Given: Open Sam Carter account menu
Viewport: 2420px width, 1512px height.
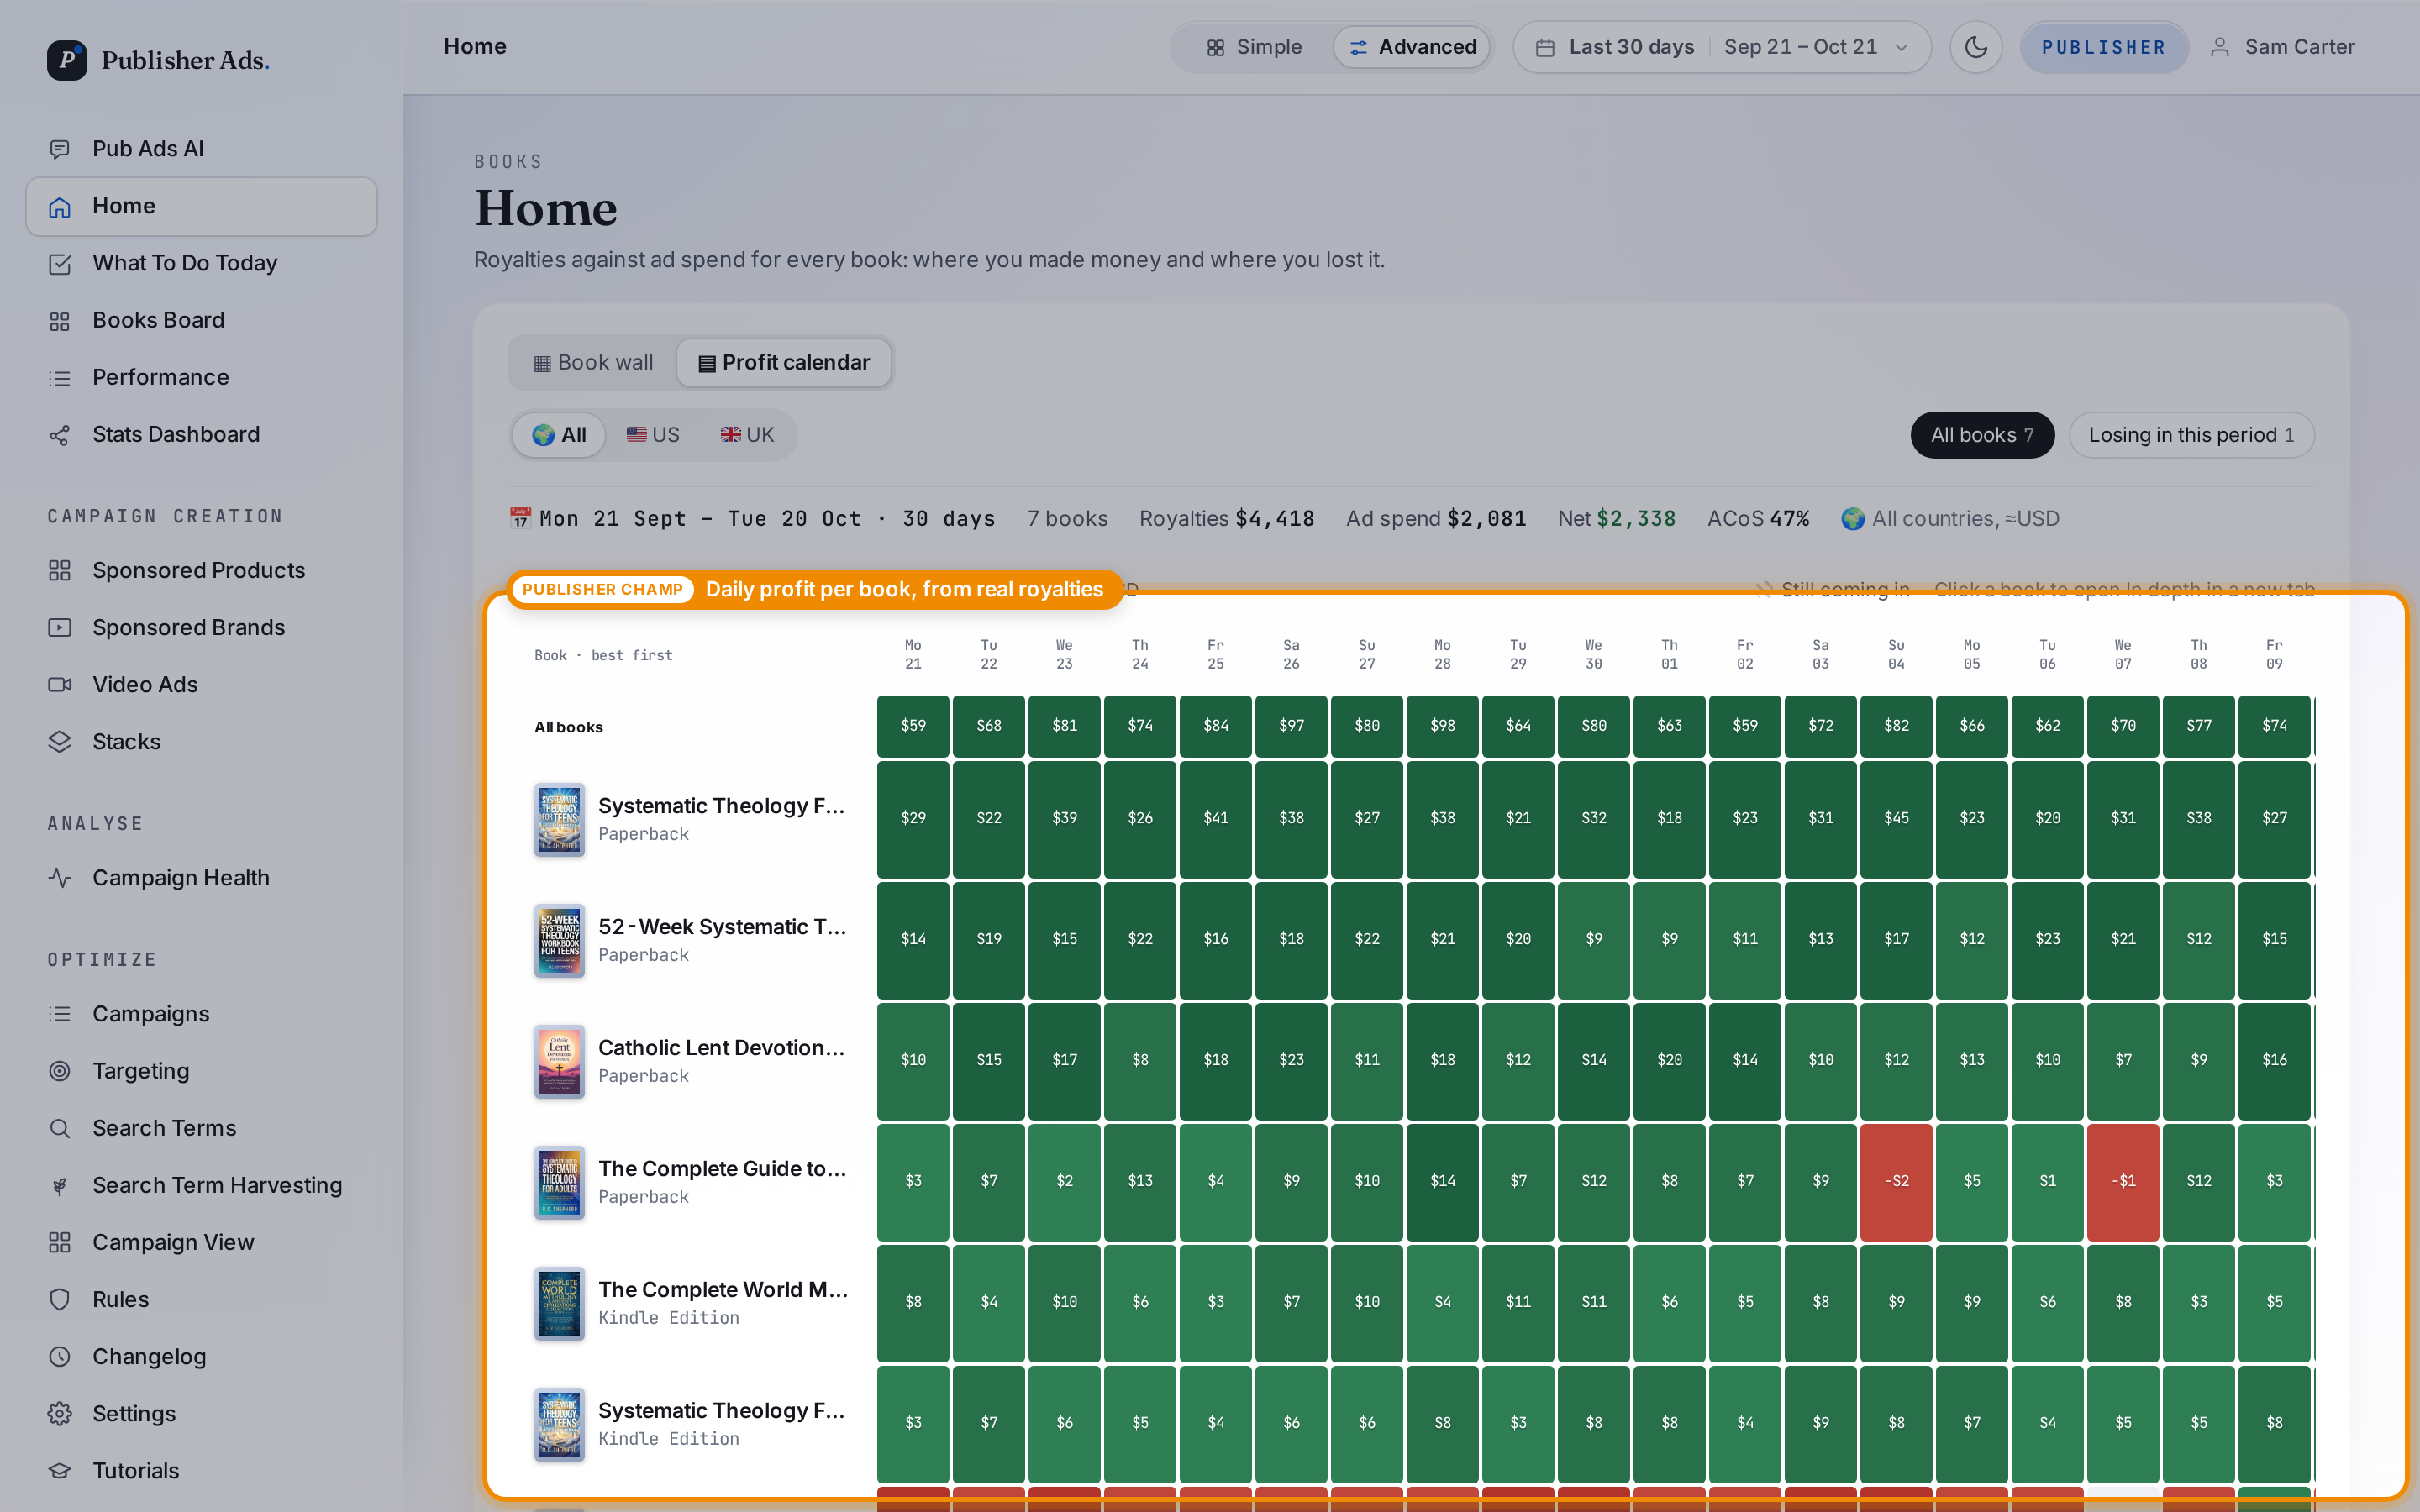Looking at the screenshot, I should click(2282, 47).
